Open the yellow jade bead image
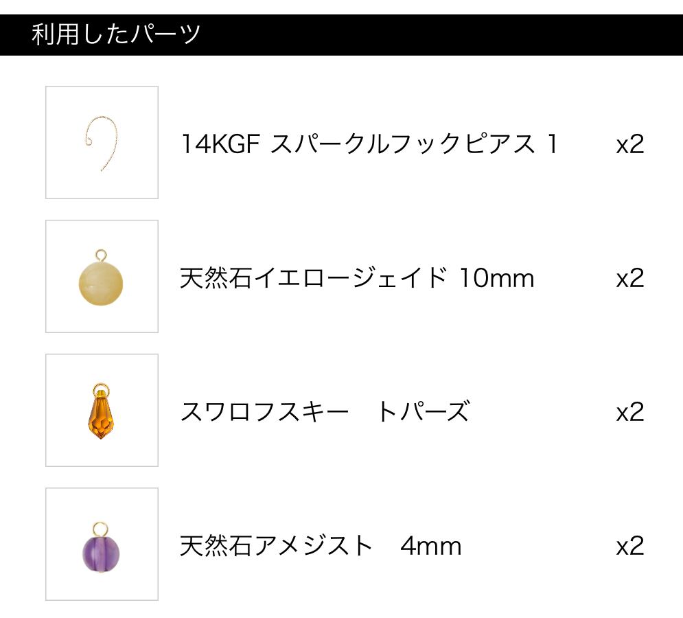The height and width of the screenshot is (618, 683). coord(102,277)
